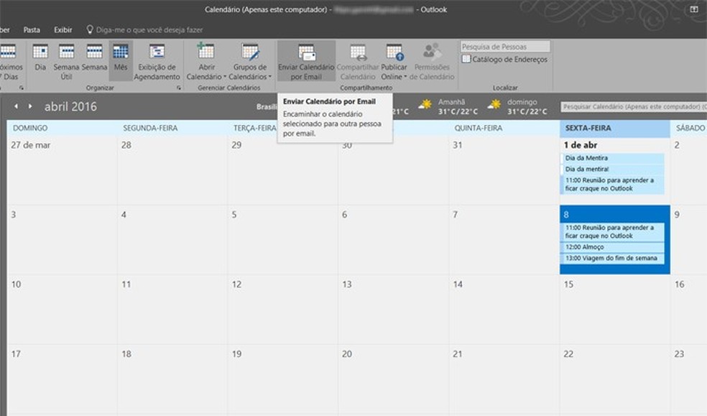This screenshot has height=416, width=707.
Task: Click the domingo weather sun icon
Action: click(x=494, y=105)
